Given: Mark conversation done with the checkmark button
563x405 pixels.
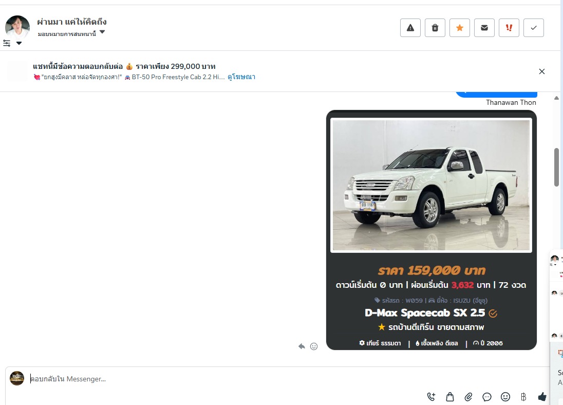Looking at the screenshot, I should click(x=534, y=28).
